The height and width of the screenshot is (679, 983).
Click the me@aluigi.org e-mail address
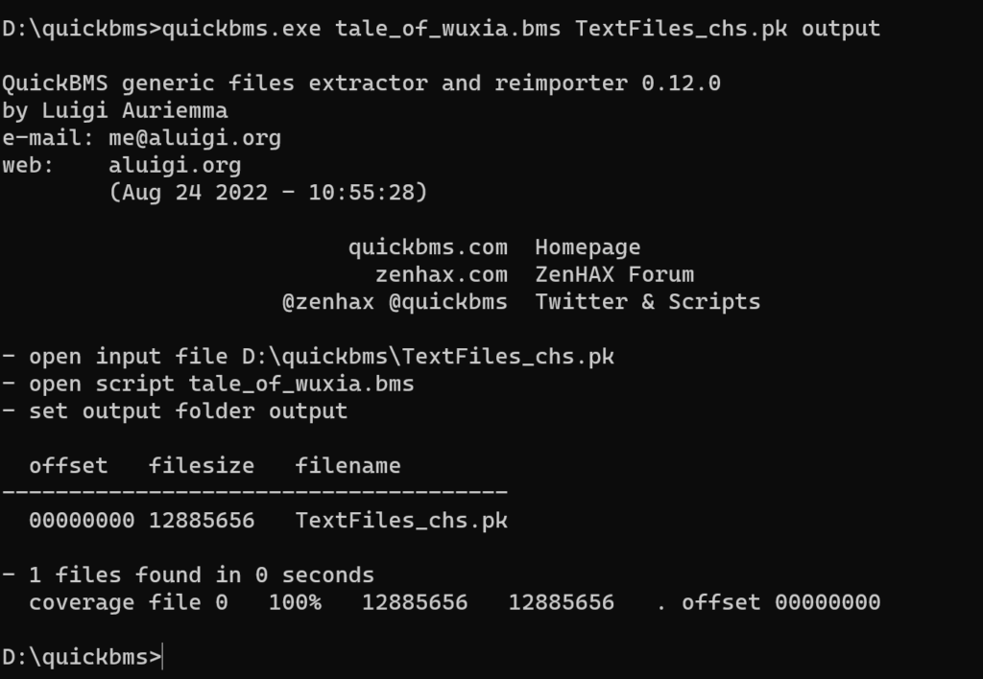(x=194, y=138)
